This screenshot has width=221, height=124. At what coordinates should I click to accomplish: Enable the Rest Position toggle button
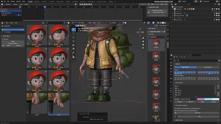tap(208, 67)
